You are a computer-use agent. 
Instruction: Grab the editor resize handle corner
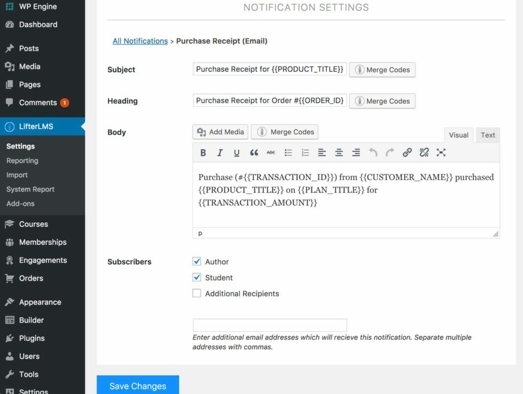click(x=495, y=234)
